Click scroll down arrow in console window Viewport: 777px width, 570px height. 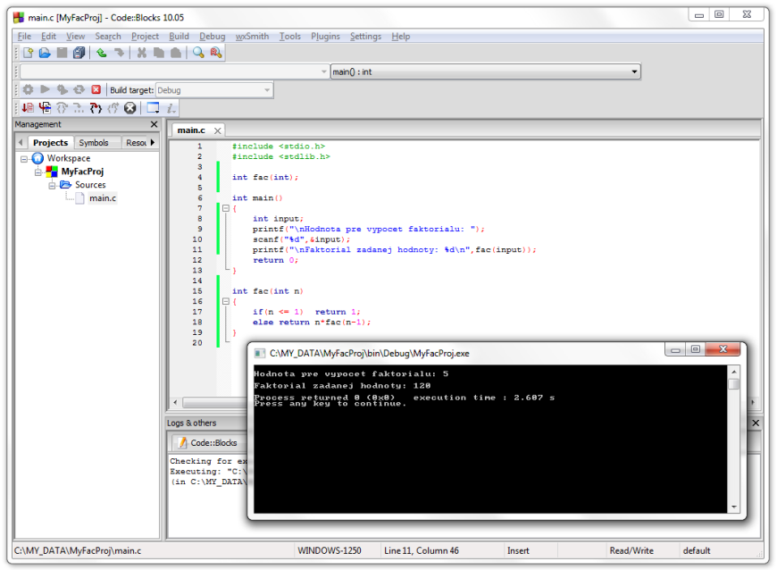click(734, 507)
